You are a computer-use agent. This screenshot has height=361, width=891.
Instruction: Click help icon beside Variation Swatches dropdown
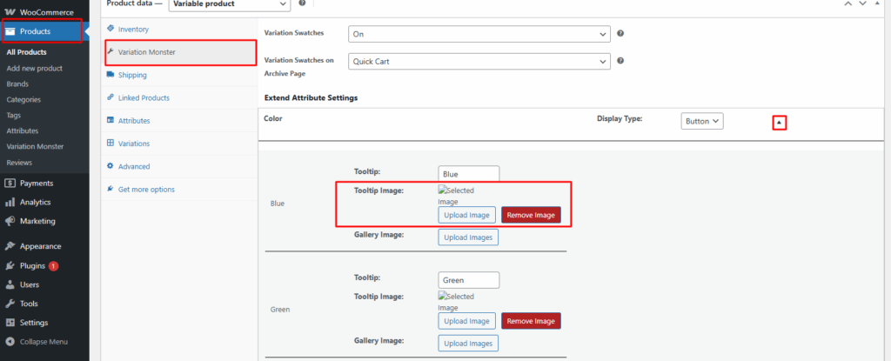(x=620, y=34)
